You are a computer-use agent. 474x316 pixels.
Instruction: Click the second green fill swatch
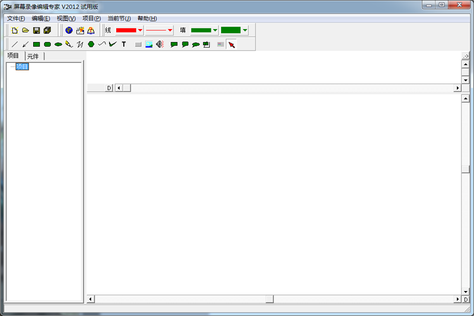[x=231, y=30]
